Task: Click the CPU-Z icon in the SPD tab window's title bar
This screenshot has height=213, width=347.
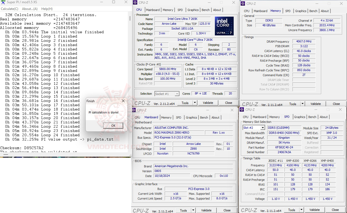Action: click(x=242, y=109)
